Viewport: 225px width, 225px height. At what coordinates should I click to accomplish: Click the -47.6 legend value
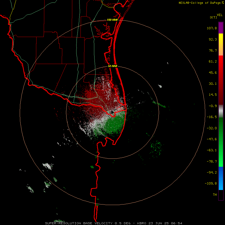(x=212, y=139)
